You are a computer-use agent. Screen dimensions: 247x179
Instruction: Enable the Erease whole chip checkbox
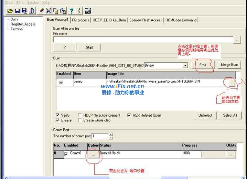pos(80,120)
